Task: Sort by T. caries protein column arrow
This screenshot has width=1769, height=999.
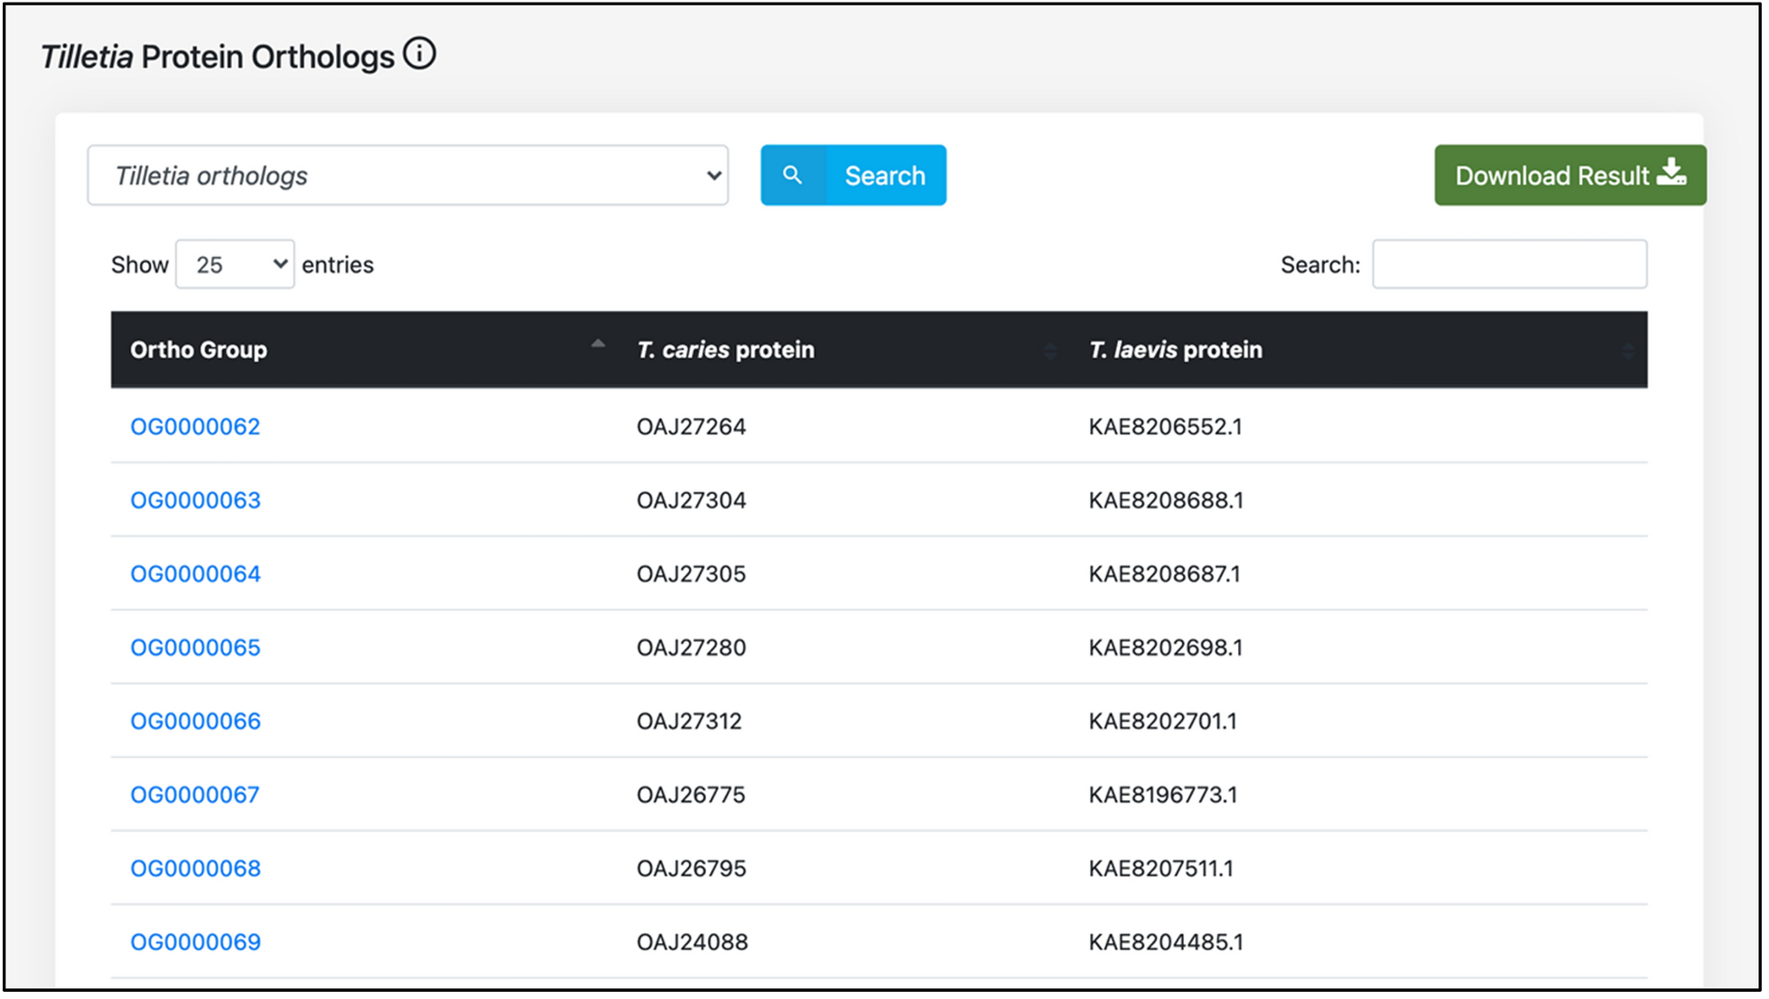Action: (1050, 350)
